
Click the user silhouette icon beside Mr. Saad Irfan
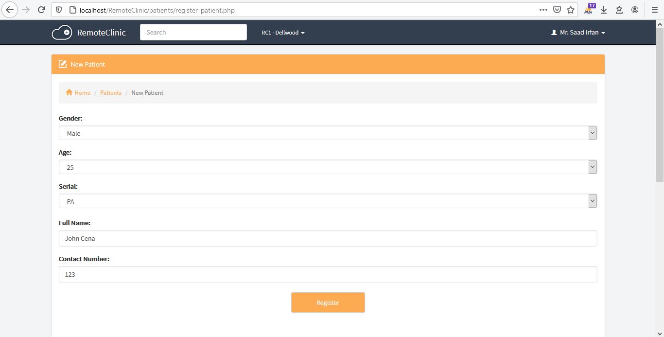point(554,33)
